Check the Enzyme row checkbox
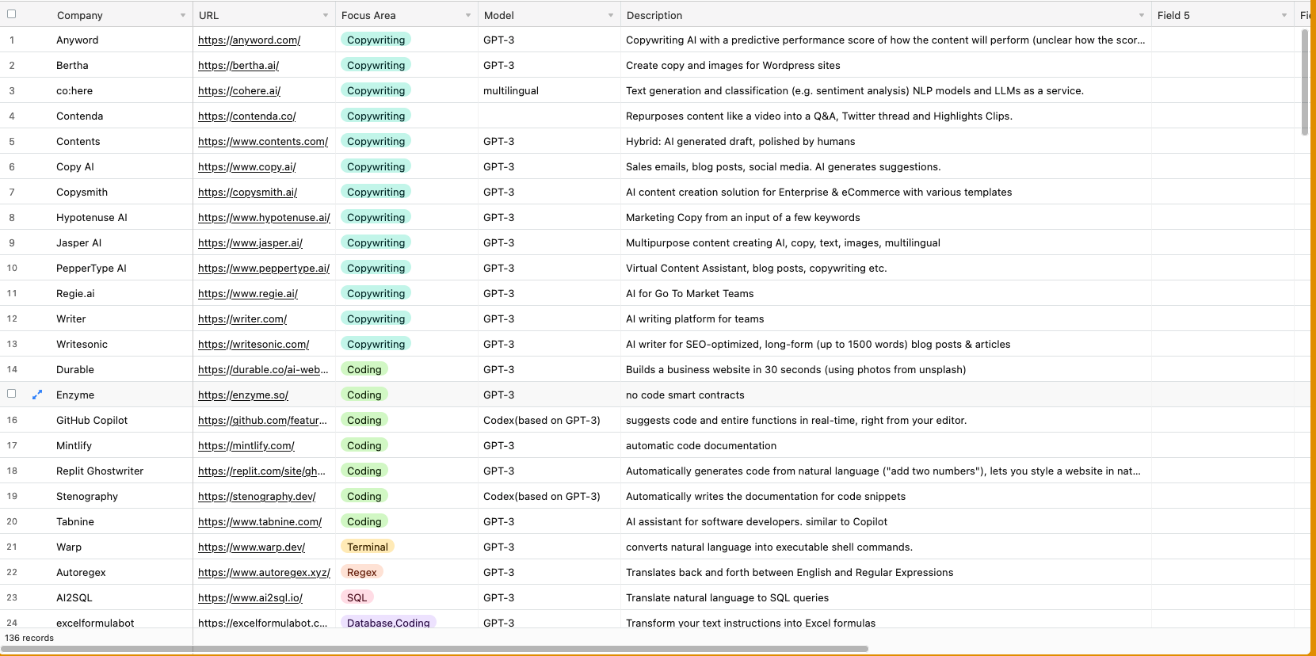Image resolution: width=1316 pixels, height=656 pixels. pos(11,394)
